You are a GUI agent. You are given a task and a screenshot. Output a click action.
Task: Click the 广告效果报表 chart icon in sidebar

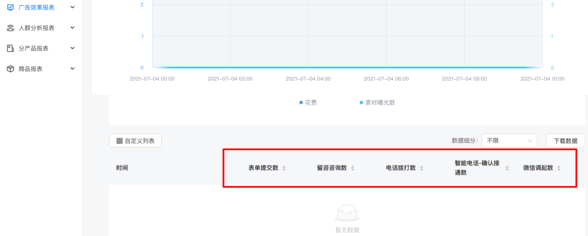10,7
